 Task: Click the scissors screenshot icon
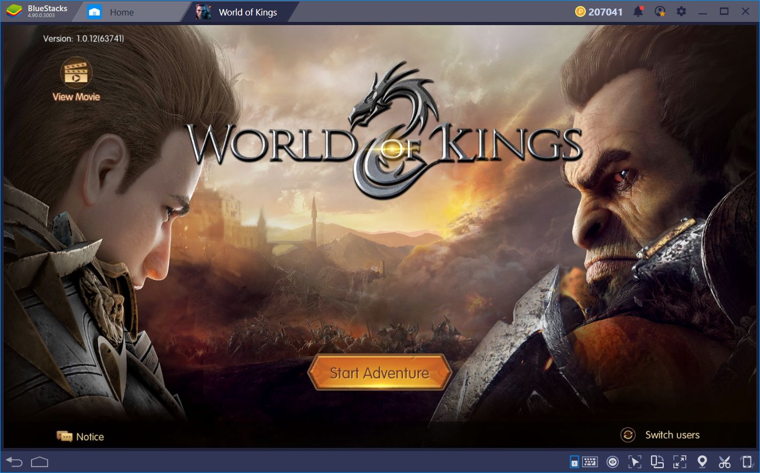pos(725,462)
